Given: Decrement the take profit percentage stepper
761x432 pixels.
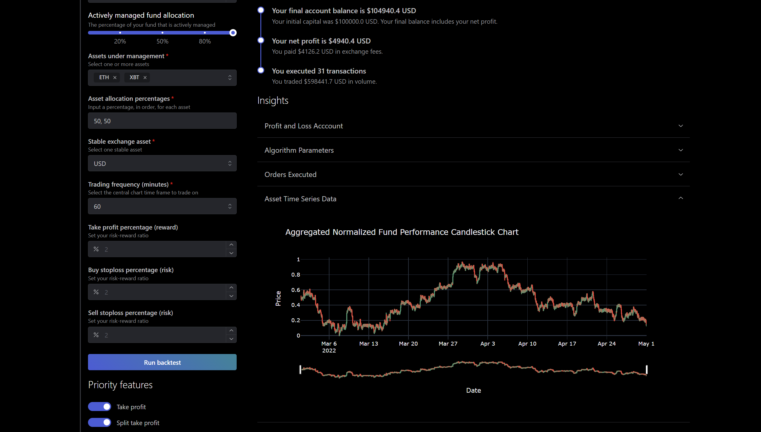Looking at the screenshot, I should click(x=231, y=253).
